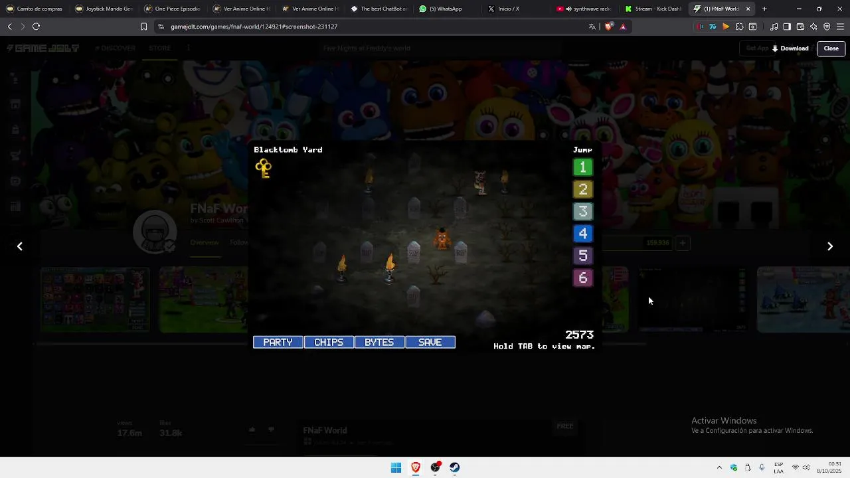The height and width of the screenshot is (478, 850).
Task: Open the Brave Wallet icon
Action: coord(800,27)
